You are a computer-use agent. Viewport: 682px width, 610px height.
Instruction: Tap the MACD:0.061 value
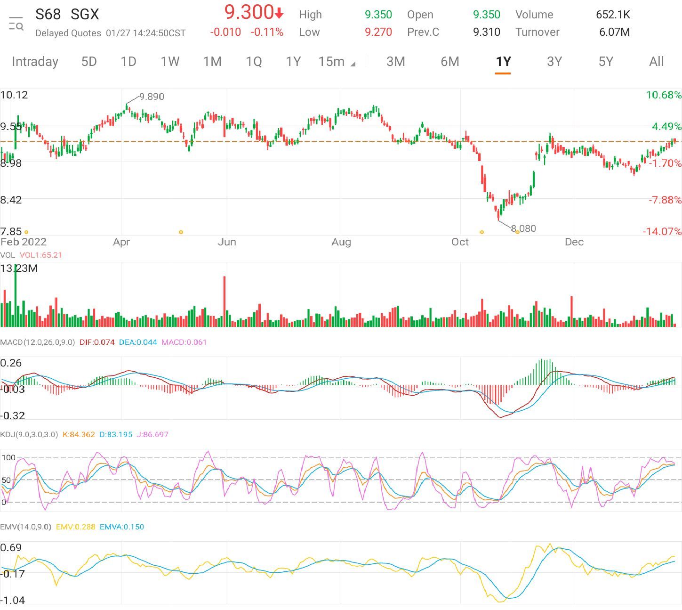pos(184,342)
